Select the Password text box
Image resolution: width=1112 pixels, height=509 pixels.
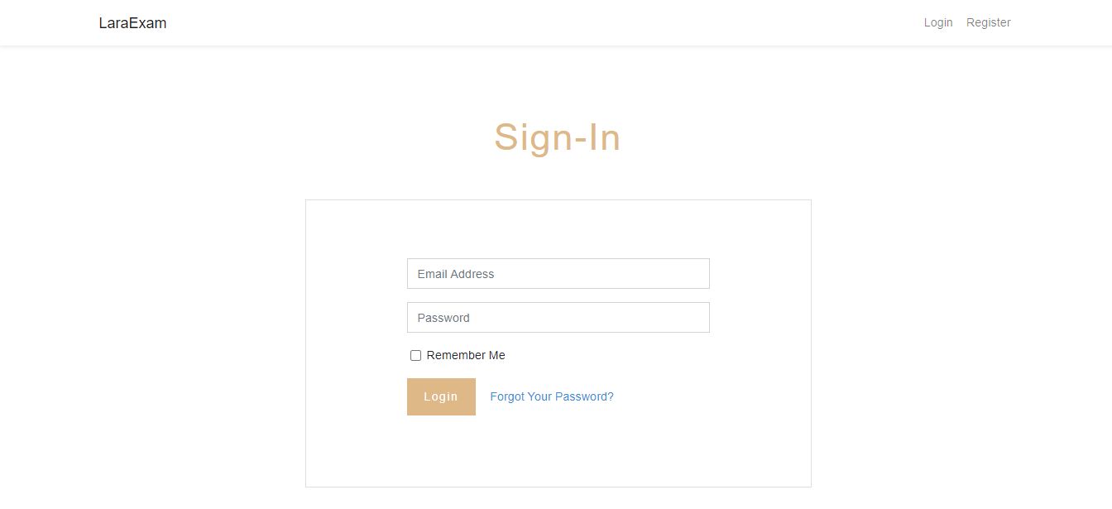click(558, 318)
